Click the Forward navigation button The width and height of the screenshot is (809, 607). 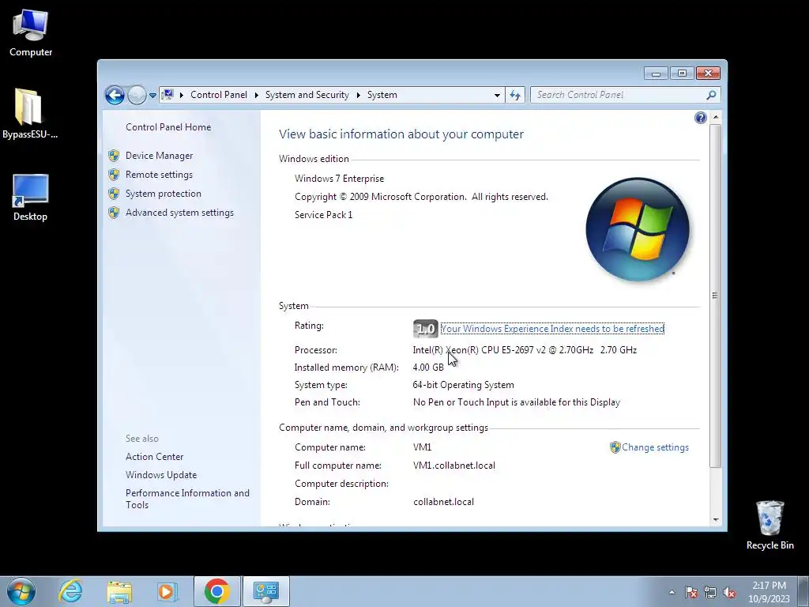tap(137, 95)
